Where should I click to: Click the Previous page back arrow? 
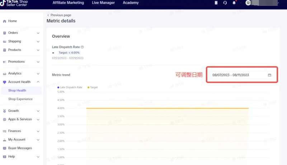[48, 15]
